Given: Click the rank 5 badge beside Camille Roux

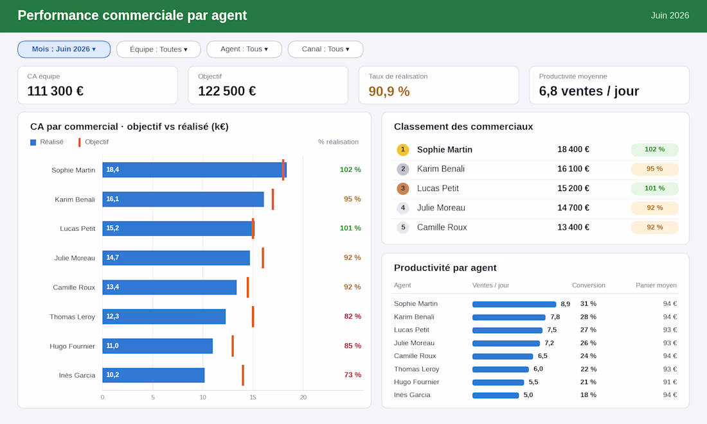Looking at the screenshot, I should (x=402, y=227).
